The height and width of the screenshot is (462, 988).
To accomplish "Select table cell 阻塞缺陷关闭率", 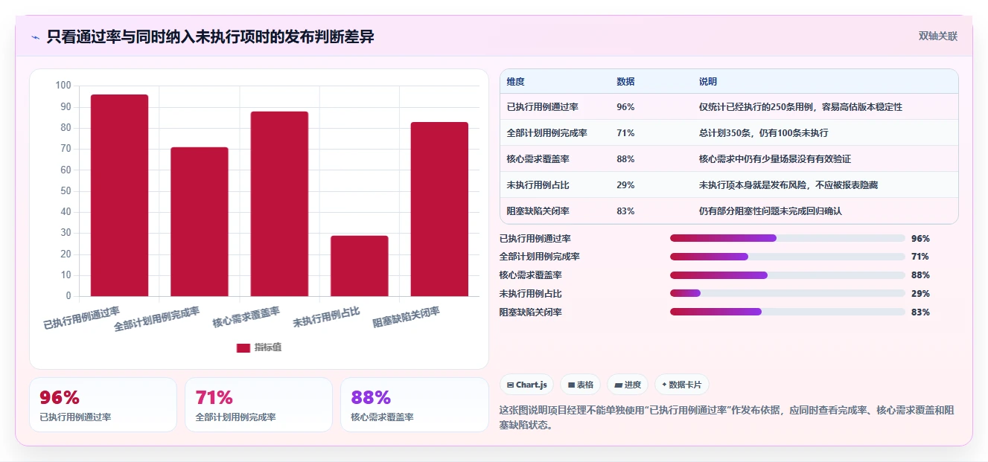I will click(538, 211).
